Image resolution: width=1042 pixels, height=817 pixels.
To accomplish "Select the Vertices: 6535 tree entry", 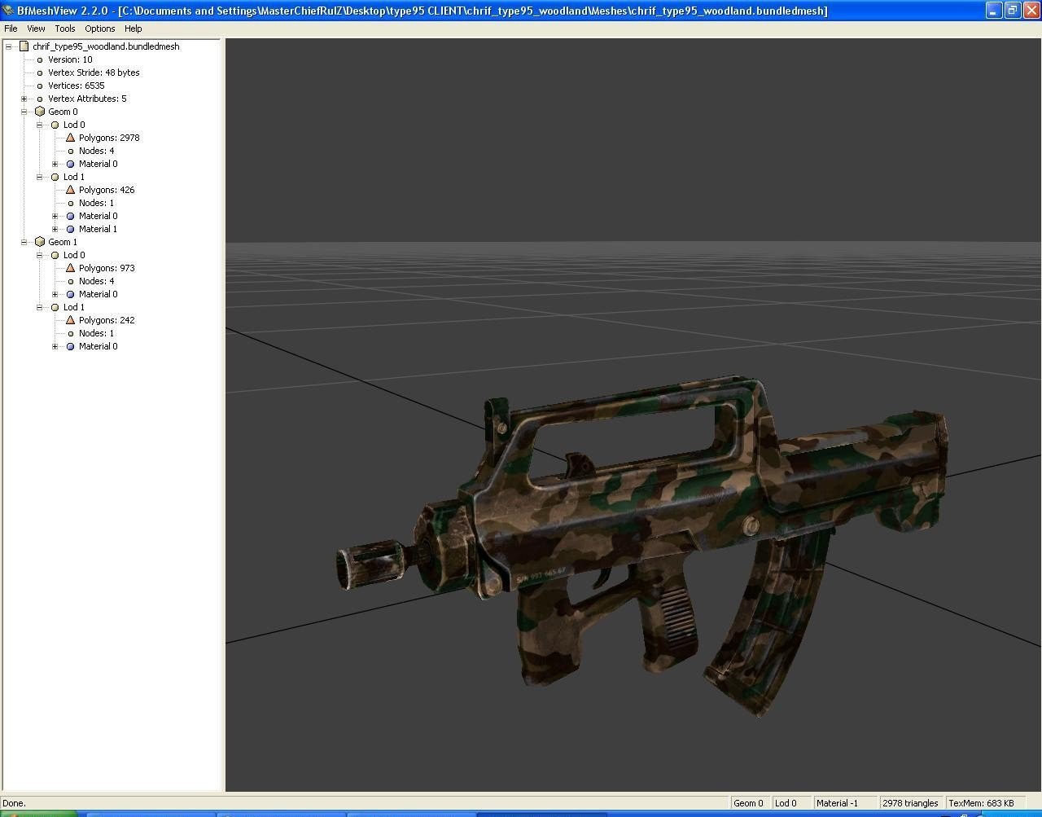I will pyautogui.click(x=76, y=86).
